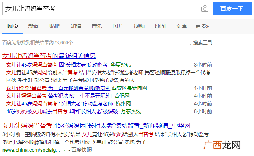Viewport: 254px width, 156px height.
Task: Open the 华夏经纬 news article link
Action: click(57, 65)
